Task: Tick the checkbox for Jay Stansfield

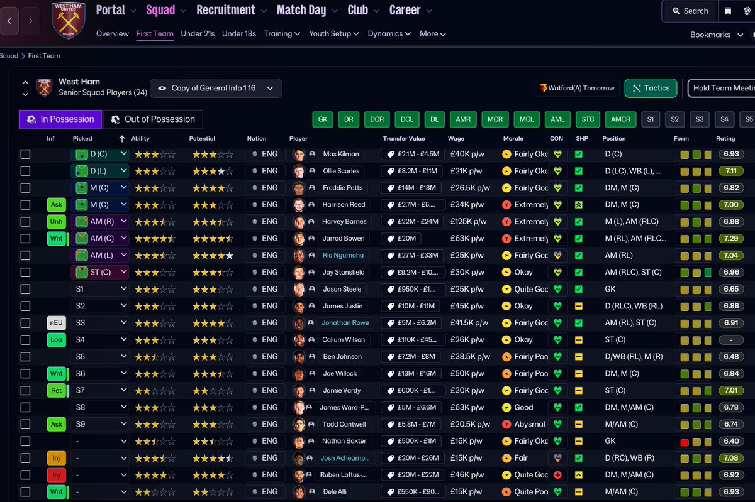Action: click(x=25, y=272)
